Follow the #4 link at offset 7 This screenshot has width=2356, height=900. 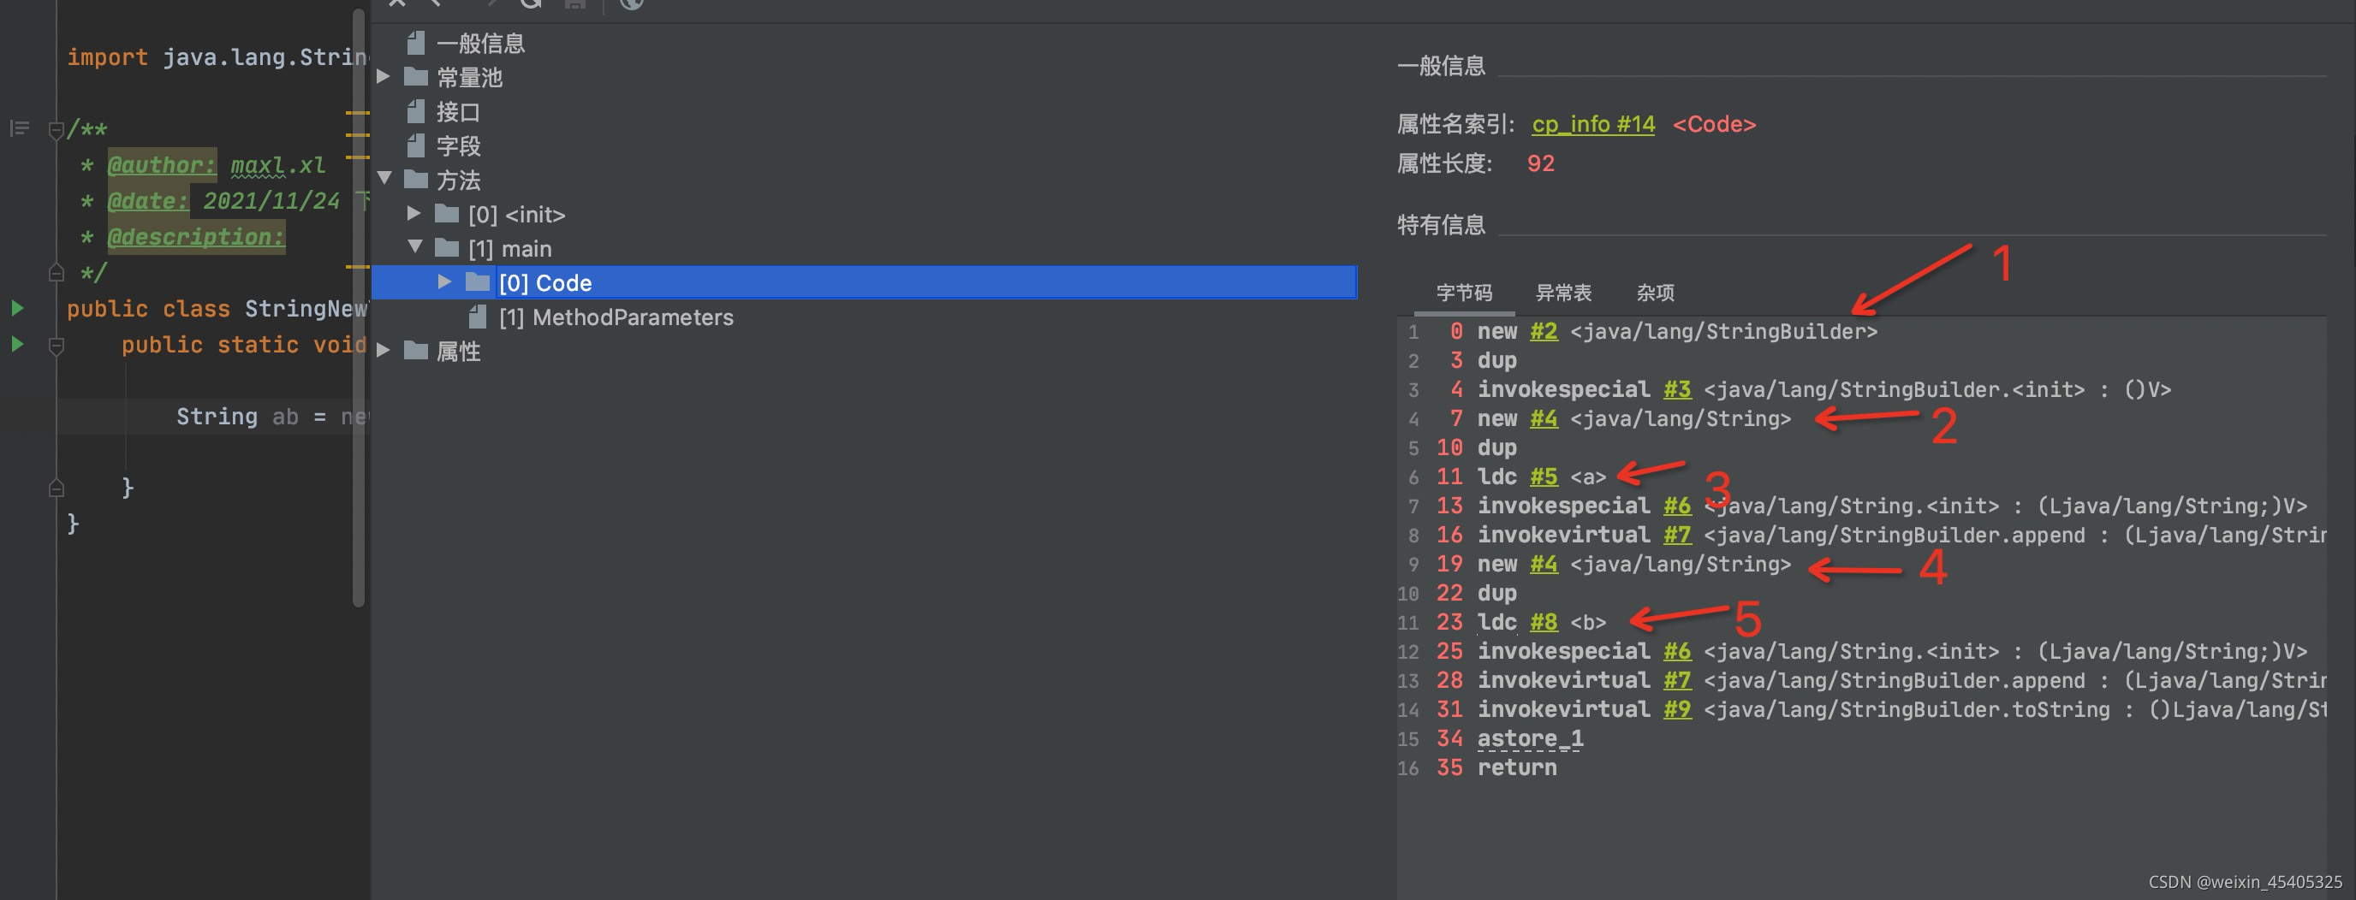(1544, 418)
